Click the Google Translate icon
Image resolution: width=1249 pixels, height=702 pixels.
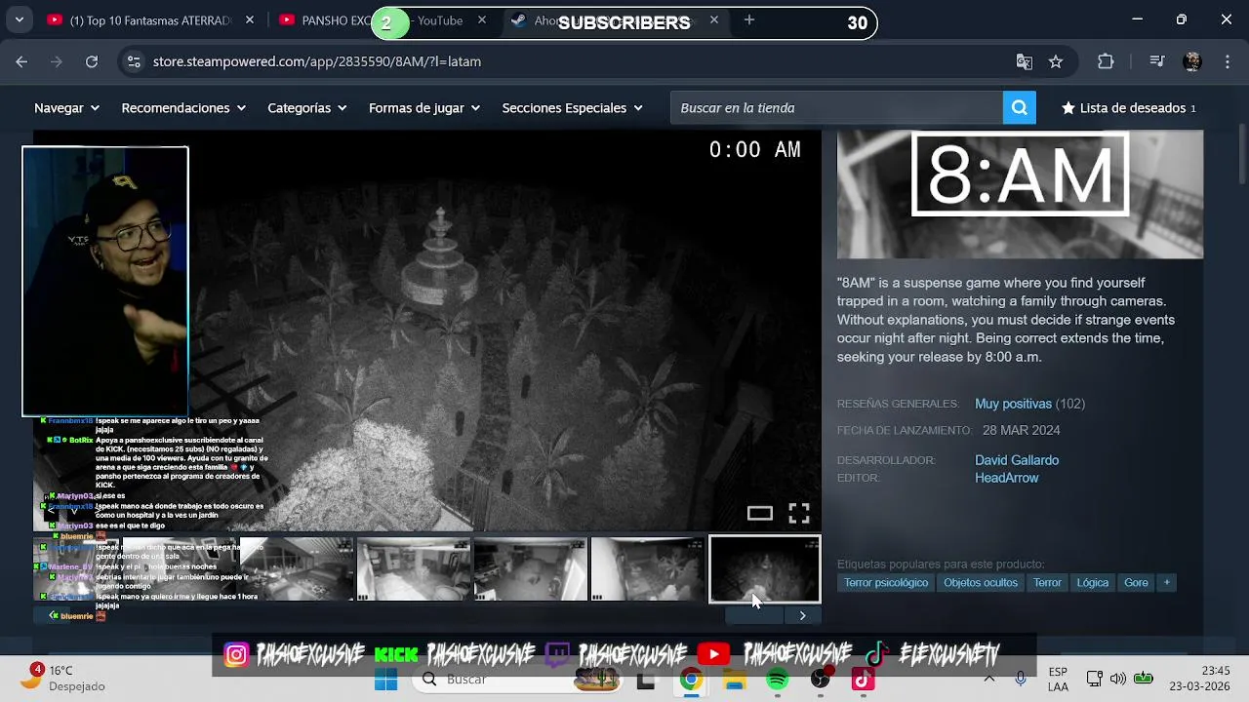point(1024,61)
